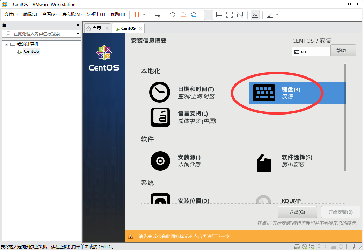363x250 pixels.
Task: Click the installer vertical scrollbar
Action: tap(345, 117)
